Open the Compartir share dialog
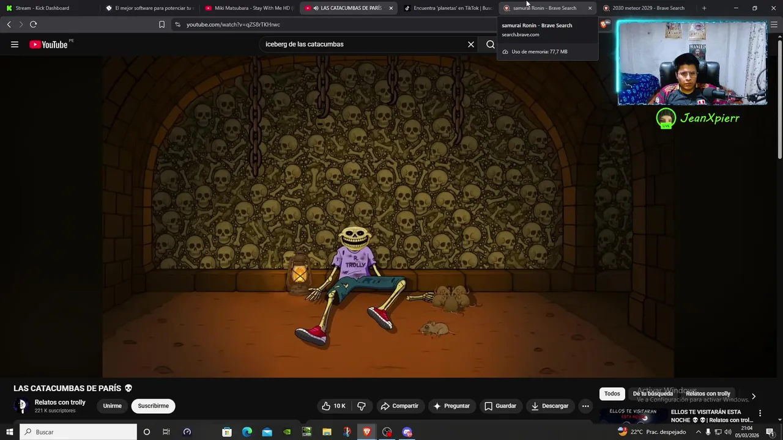The height and width of the screenshot is (440, 783). 399,406
